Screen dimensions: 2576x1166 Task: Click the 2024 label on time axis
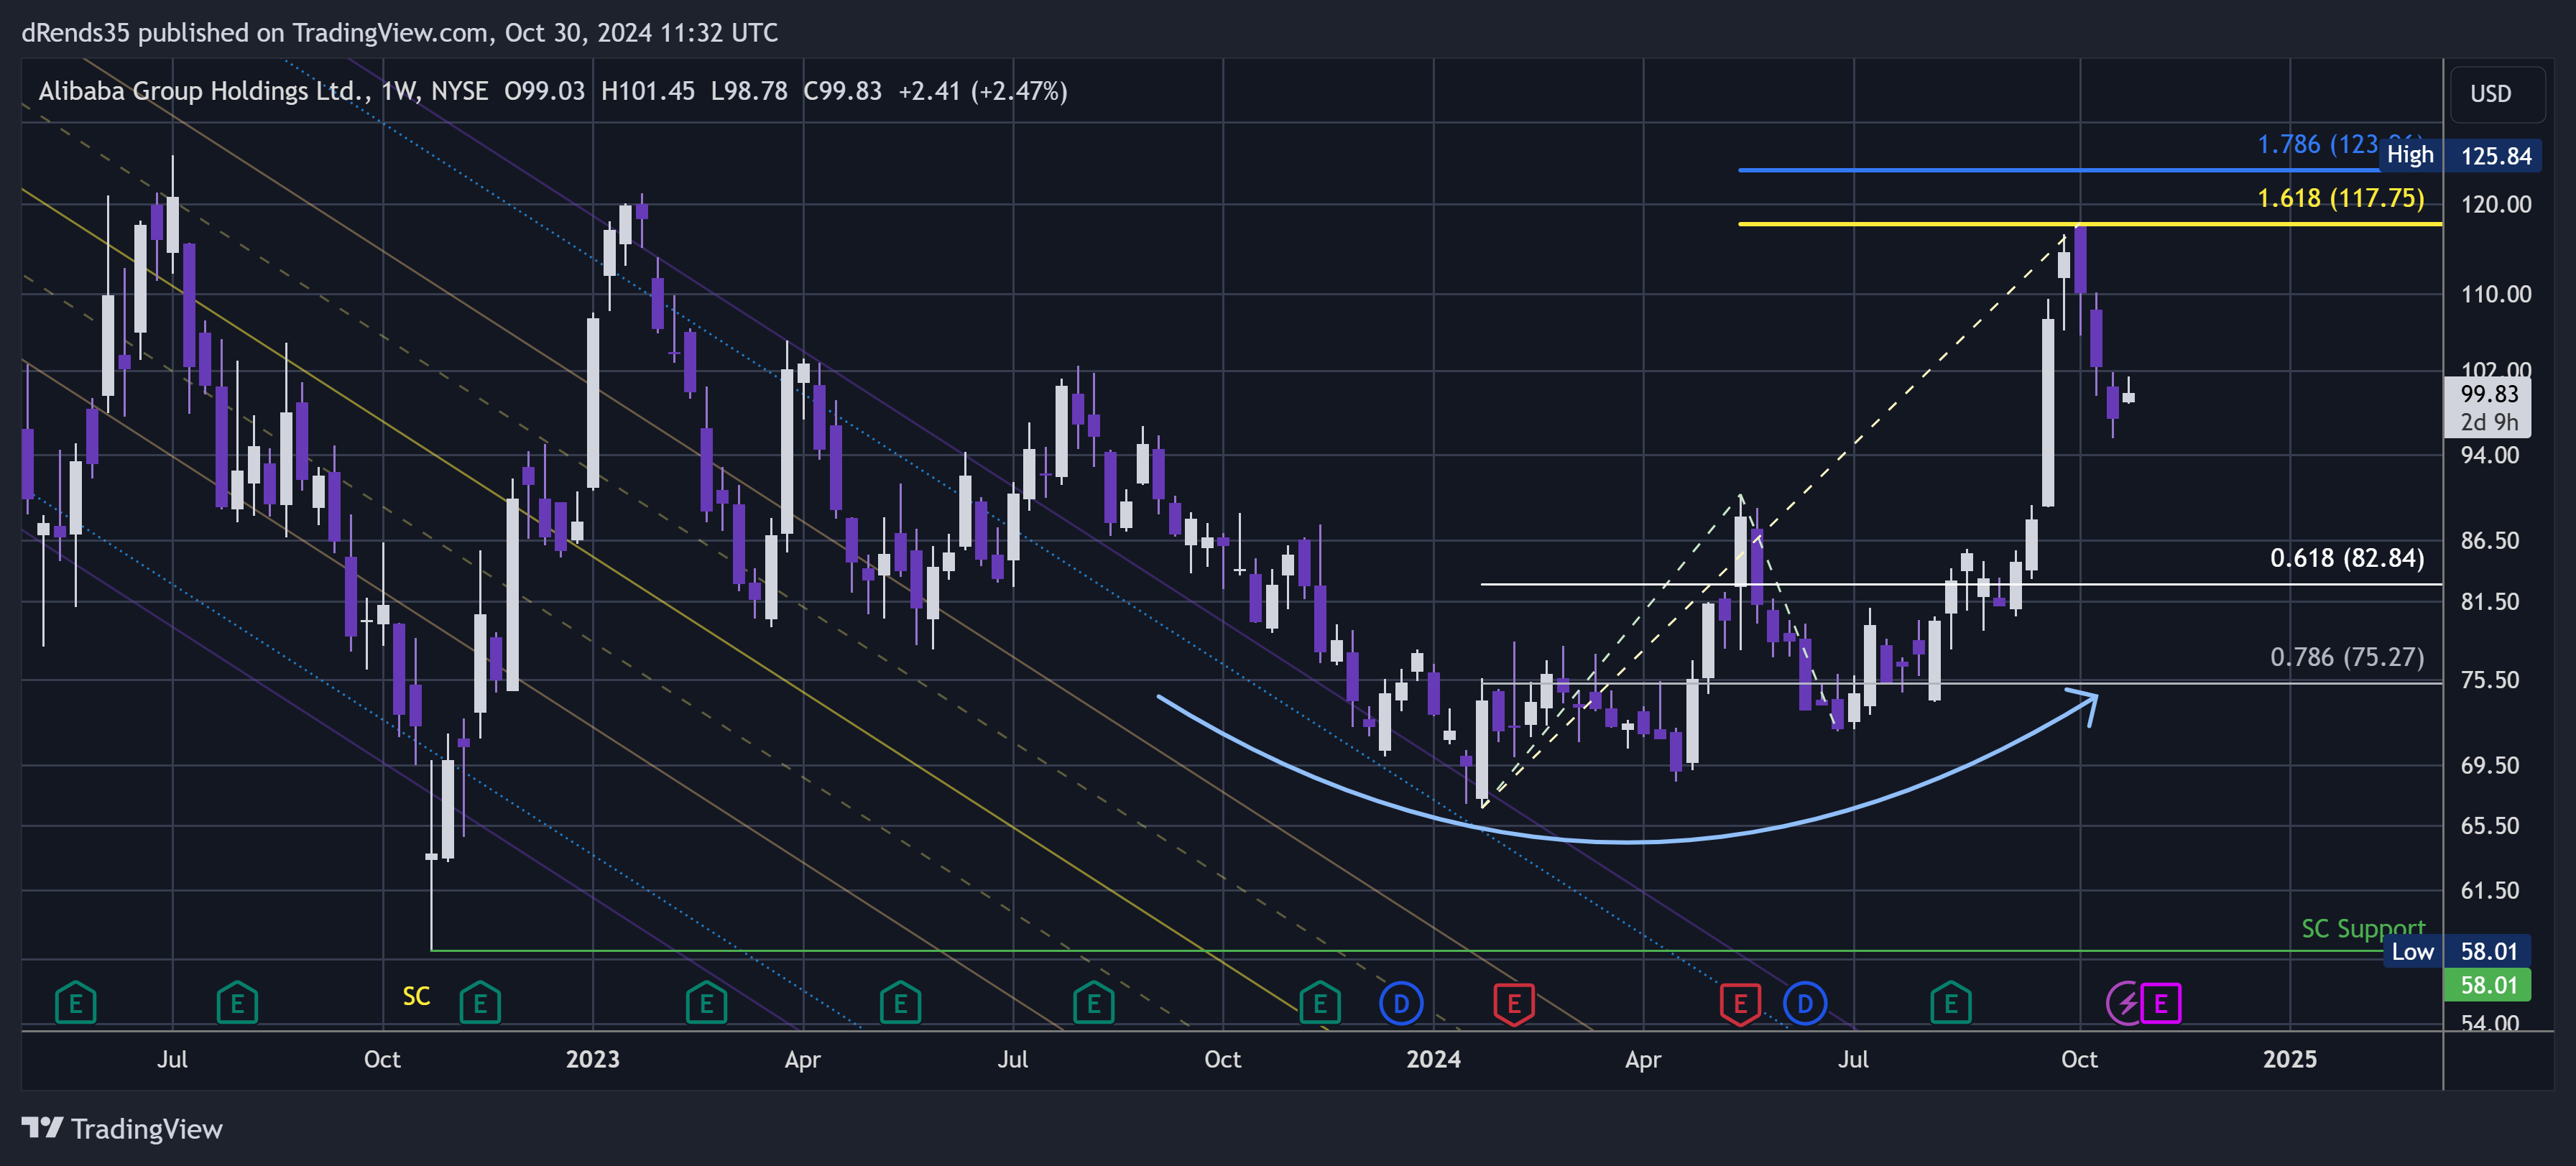pos(1433,1059)
